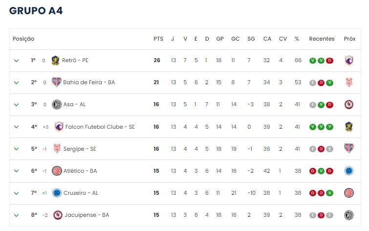Click the Bahia de Feira team crest

click(57, 82)
